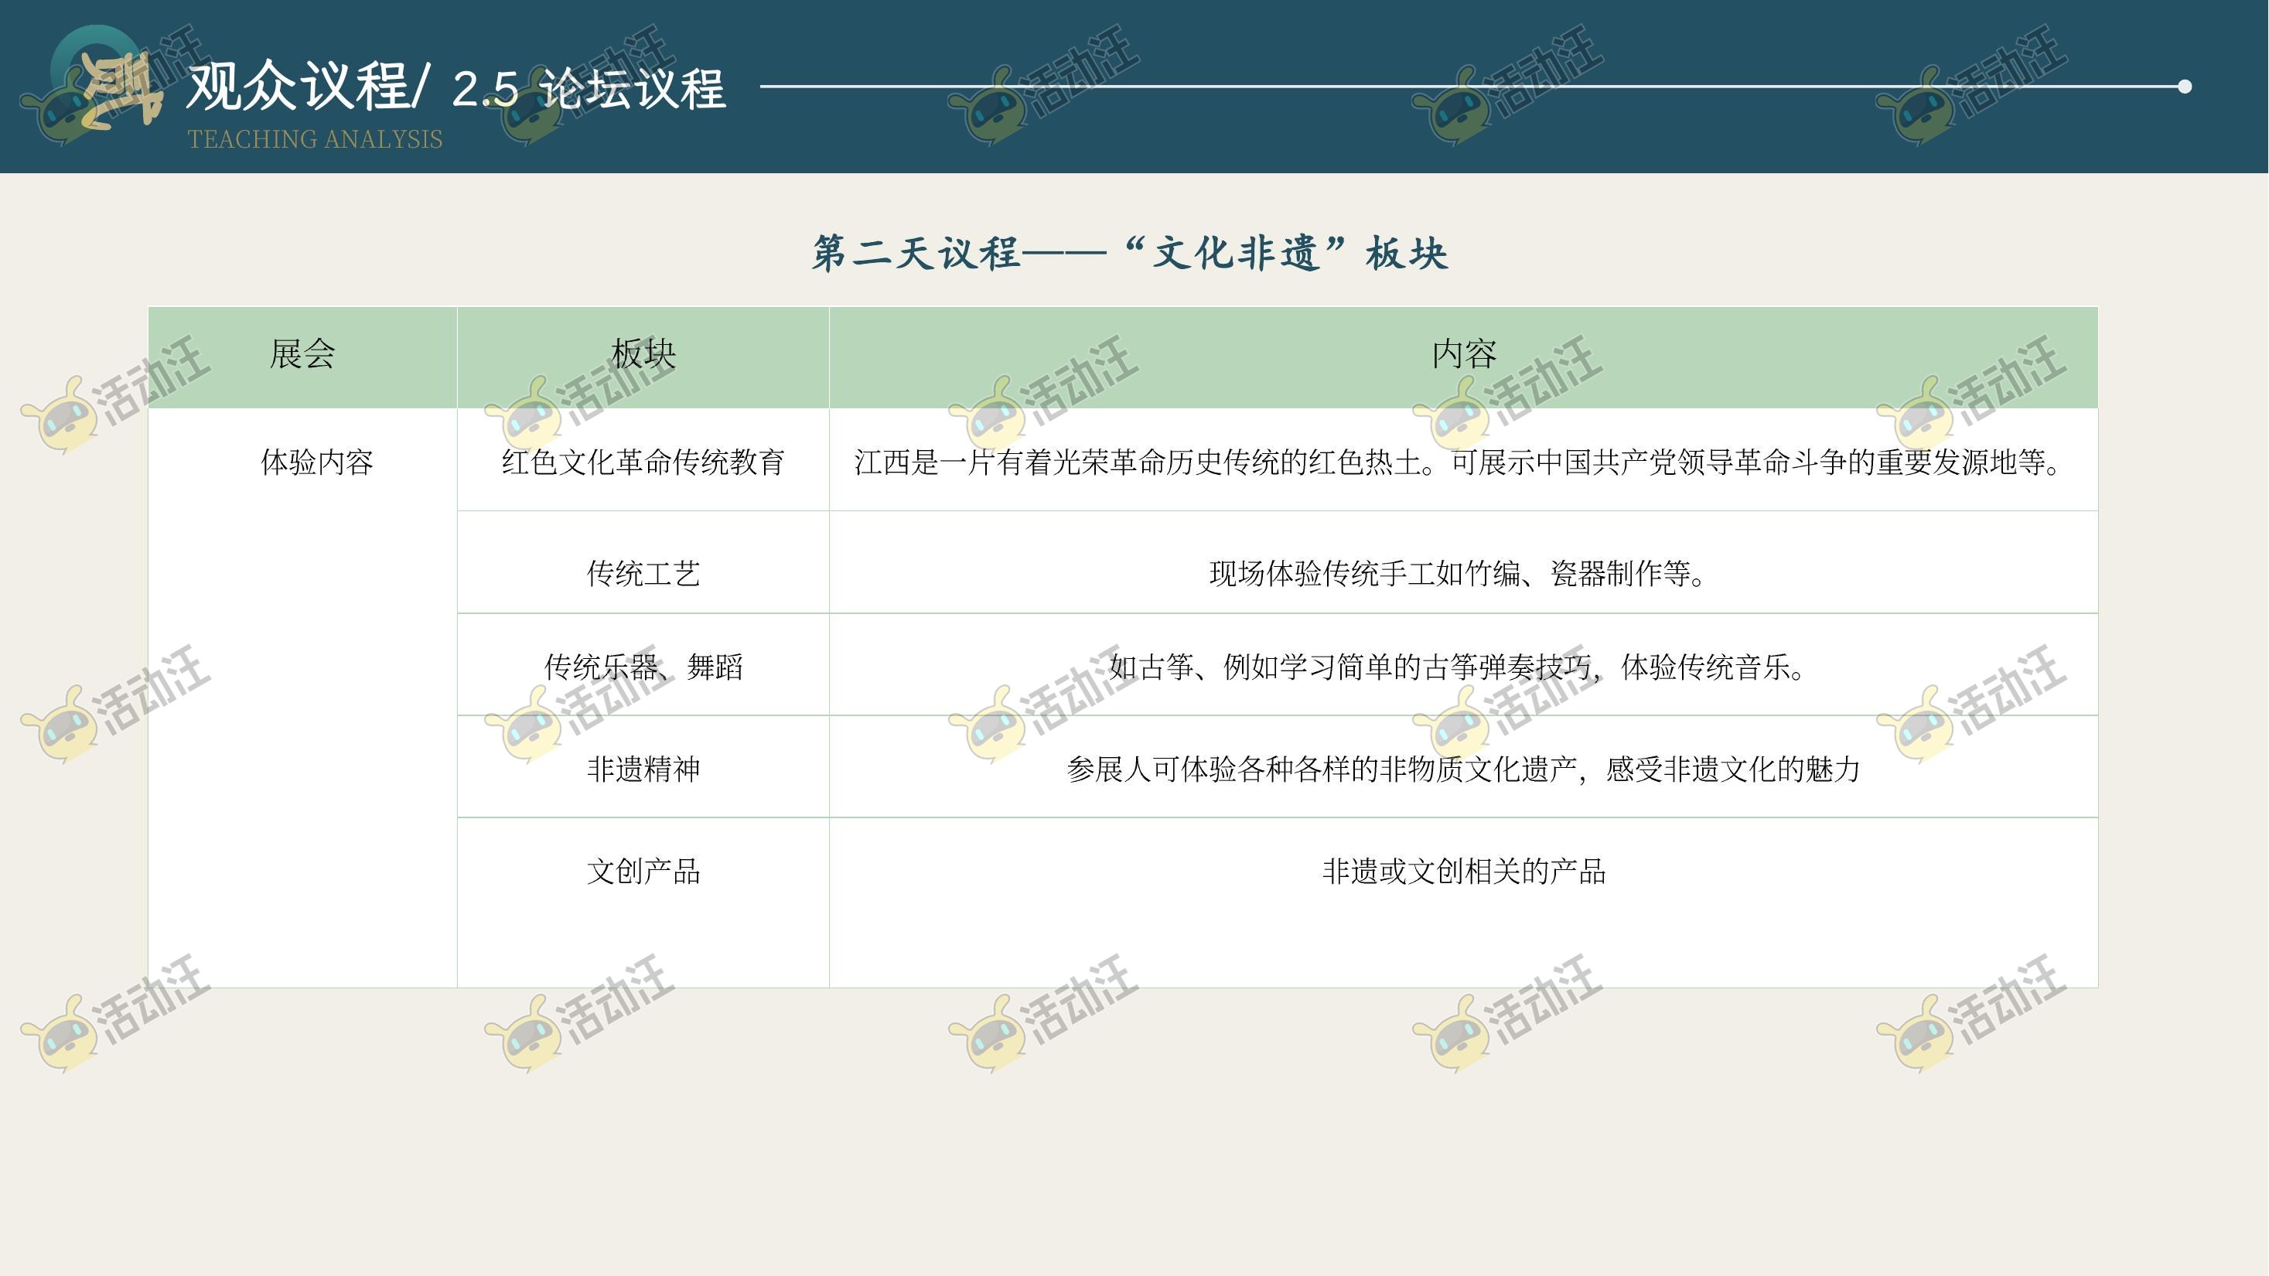The width and height of the screenshot is (2269, 1276).
Task: Click the 文创产品 table cell
Action: (643, 871)
